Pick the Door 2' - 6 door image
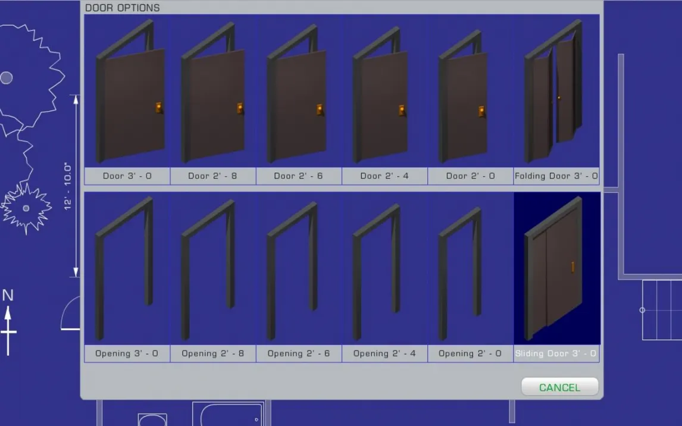 [299, 92]
